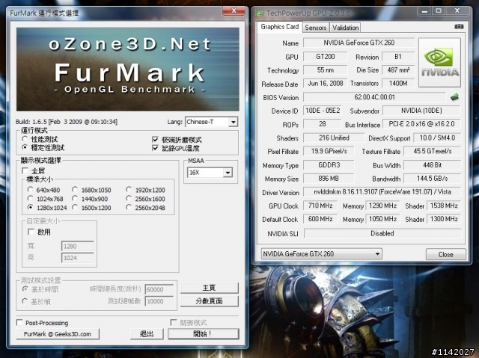Click the Driver Version value field
The image size is (479, 358).
pyautogui.click(x=382, y=192)
